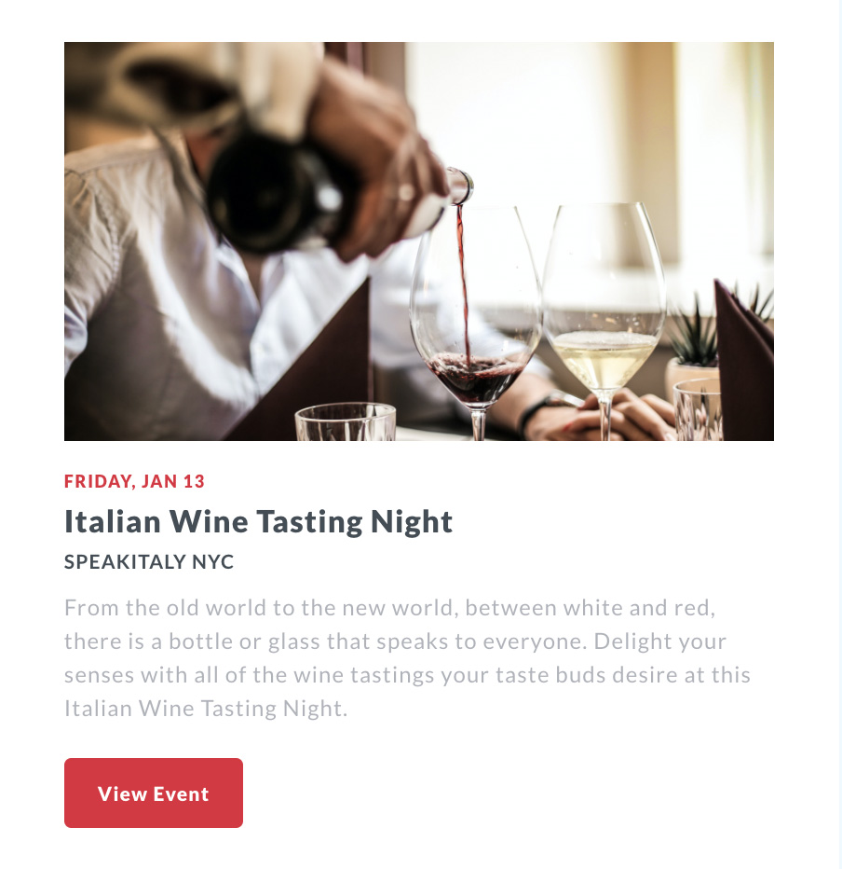Click the wristwatch on the person's arm
The width and height of the screenshot is (842, 869).
coord(540,408)
